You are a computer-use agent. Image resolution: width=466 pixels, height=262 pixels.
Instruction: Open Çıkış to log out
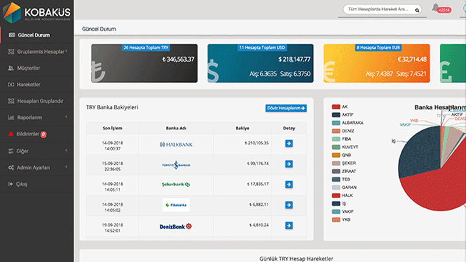37,184
